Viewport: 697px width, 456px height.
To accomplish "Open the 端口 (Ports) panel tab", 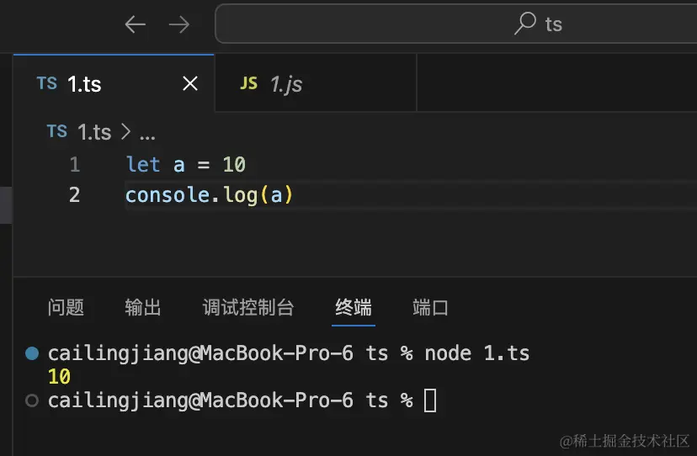I will [x=430, y=307].
